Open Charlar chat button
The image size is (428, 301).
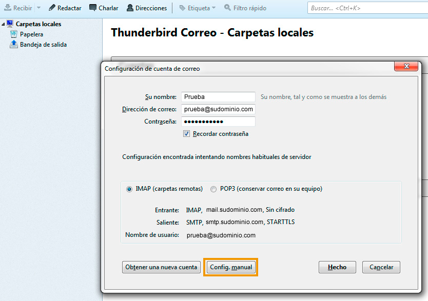click(104, 8)
